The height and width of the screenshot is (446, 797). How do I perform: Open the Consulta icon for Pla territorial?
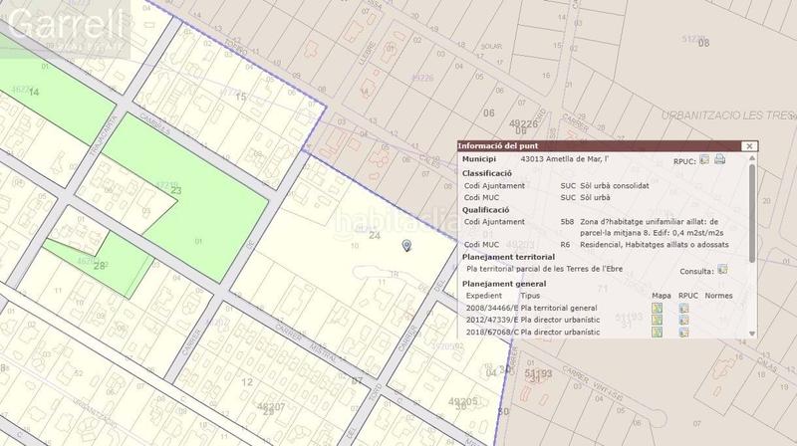point(722,269)
